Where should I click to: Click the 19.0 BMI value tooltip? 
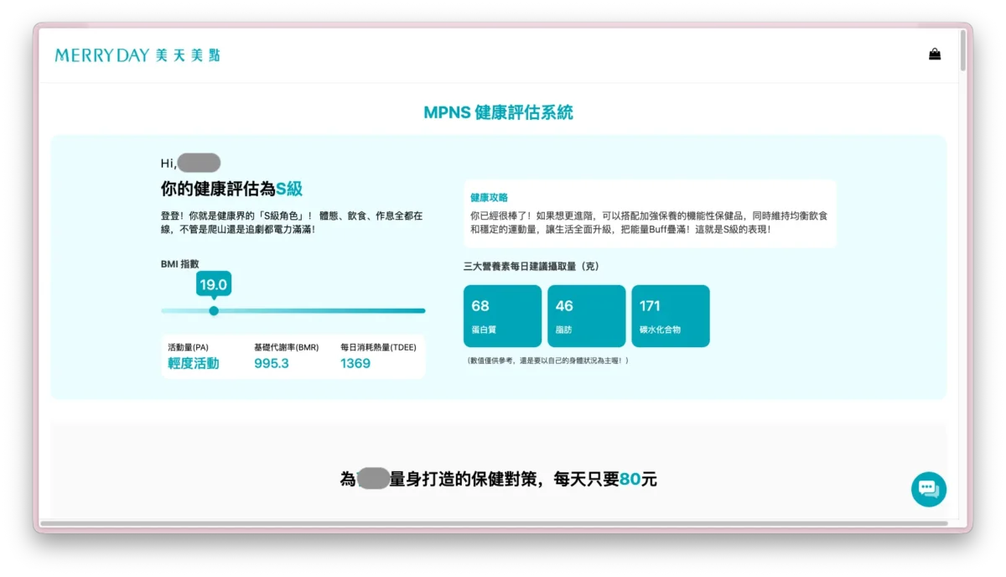(214, 284)
